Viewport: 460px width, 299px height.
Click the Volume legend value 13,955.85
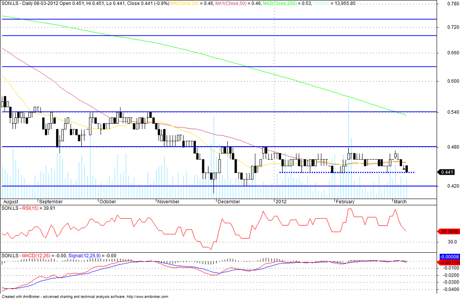tap(345, 4)
